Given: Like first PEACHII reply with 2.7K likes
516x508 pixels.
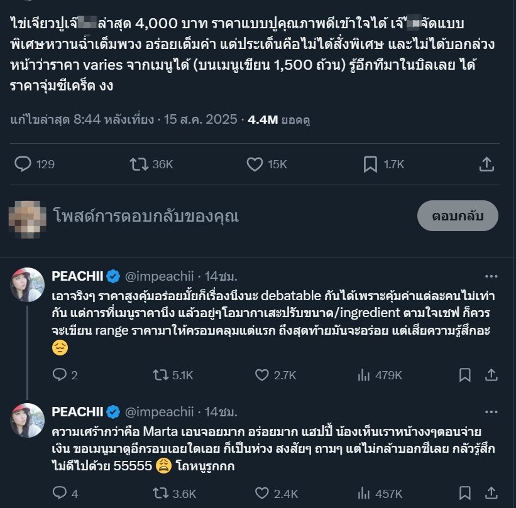Looking at the screenshot, I should click(x=262, y=375).
